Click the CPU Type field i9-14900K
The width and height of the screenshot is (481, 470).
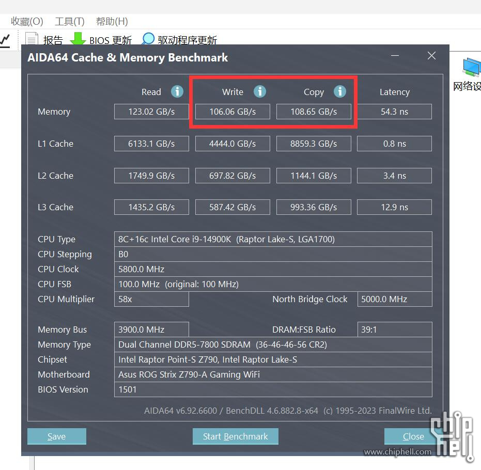tap(273, 239)
